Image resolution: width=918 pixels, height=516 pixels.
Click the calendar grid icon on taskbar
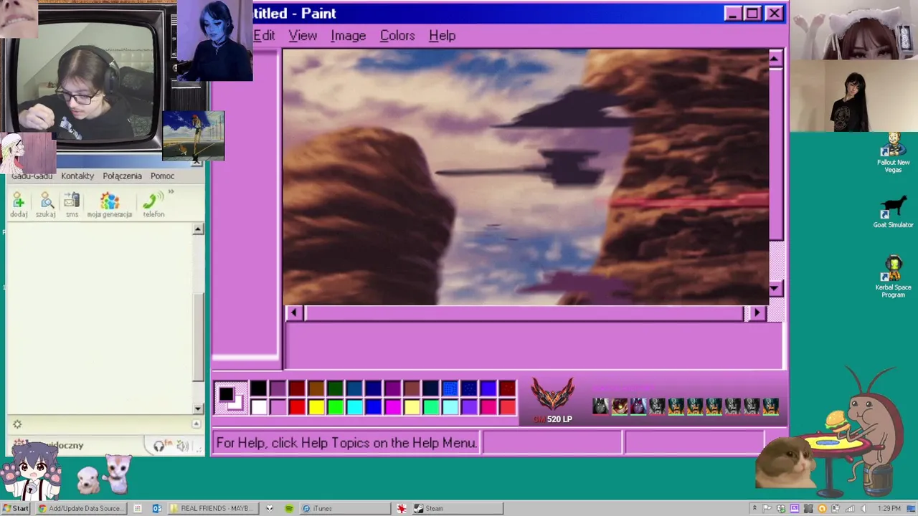click(138, 508)
